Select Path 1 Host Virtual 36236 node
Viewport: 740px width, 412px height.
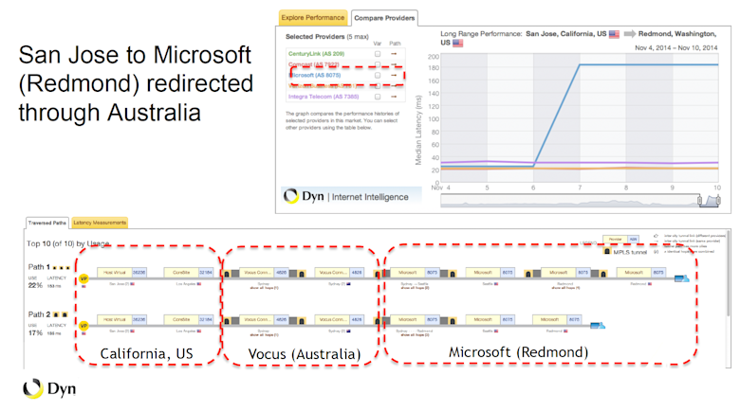[121, 273]
